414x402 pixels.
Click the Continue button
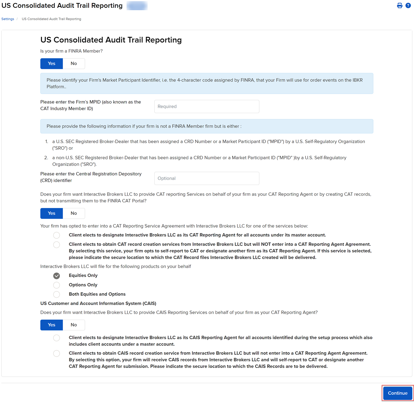click(397, 393)
